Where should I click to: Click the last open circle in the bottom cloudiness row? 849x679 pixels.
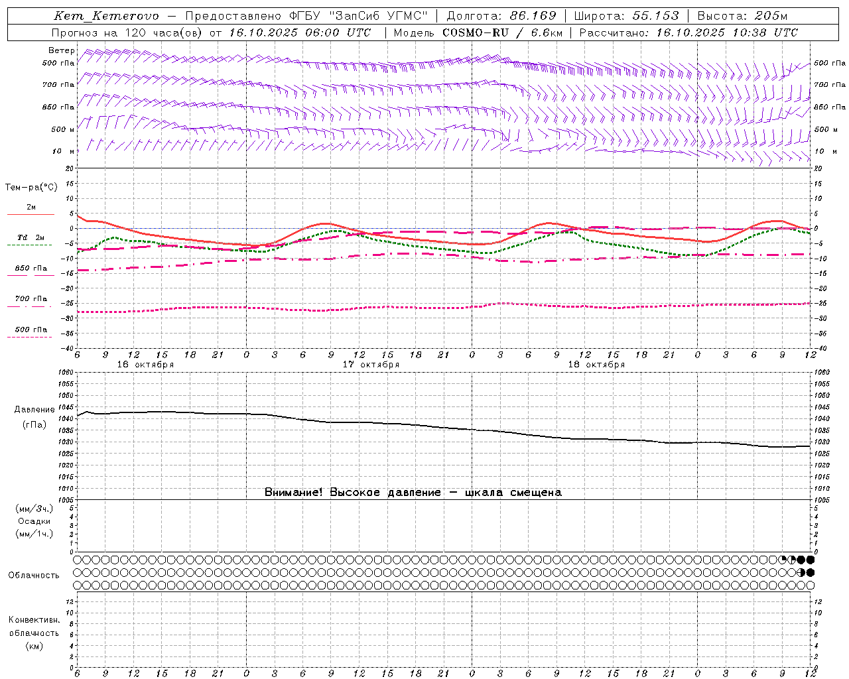pos(811,586)
